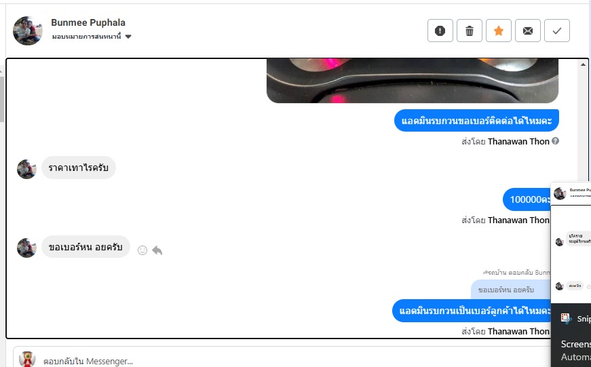The width and height of the screenshot is (591, 367).
Task: Mark conversation unread with envelope icon
Action: 528,31
